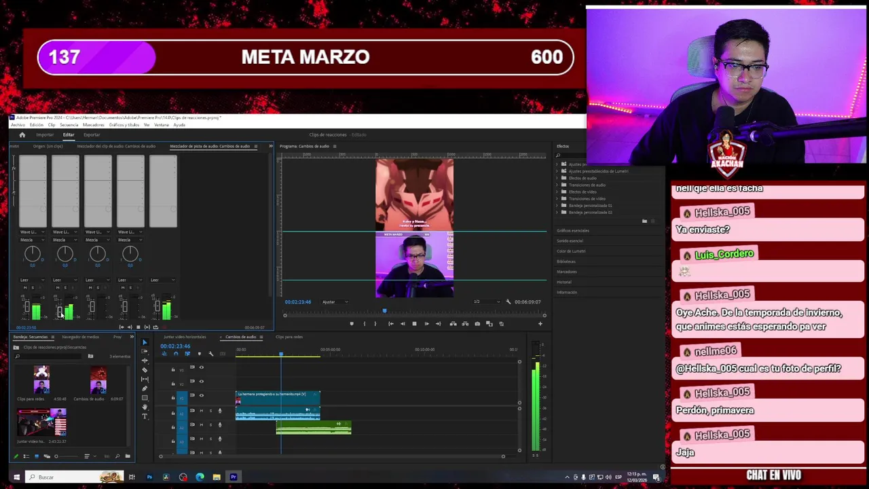The height and width of the screenshot is (489, 869).
Task: Step back one frame in Program monitor
Action: coord(403,324)
